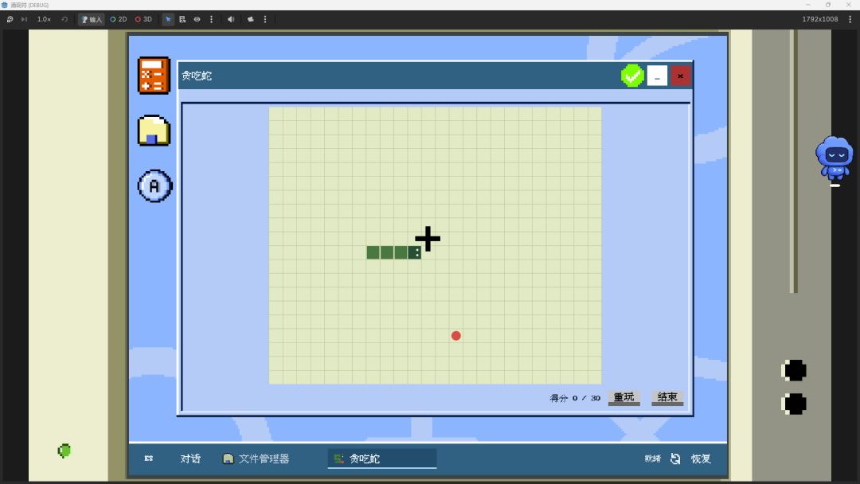The image size is (860, 484).
Task: Close the 贪吃蛇 window with the red X
Action: 680,76
